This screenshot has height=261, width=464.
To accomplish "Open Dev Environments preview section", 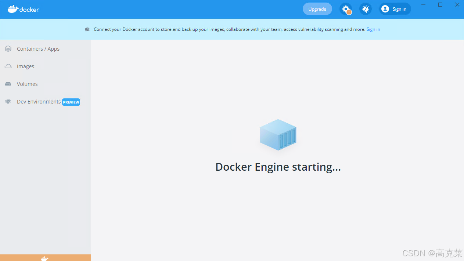I will pos(39,101).
